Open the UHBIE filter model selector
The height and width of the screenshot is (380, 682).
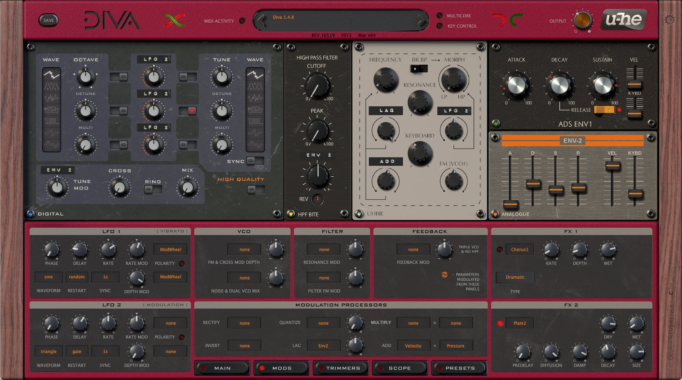pyautogui.click(x=359, y=214)
